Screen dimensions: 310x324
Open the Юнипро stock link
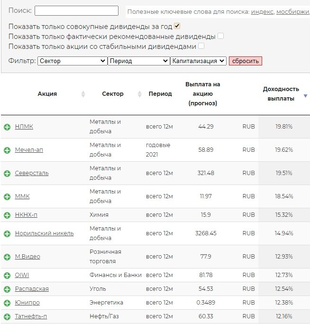[27, 303]
